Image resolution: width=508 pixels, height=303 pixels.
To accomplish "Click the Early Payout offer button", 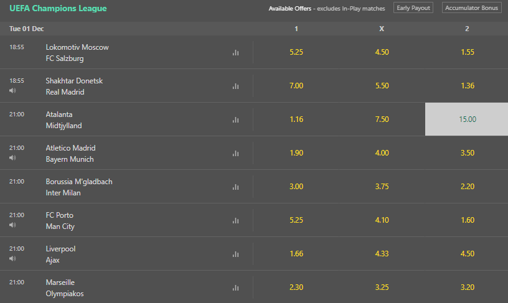I will [413, 8].
